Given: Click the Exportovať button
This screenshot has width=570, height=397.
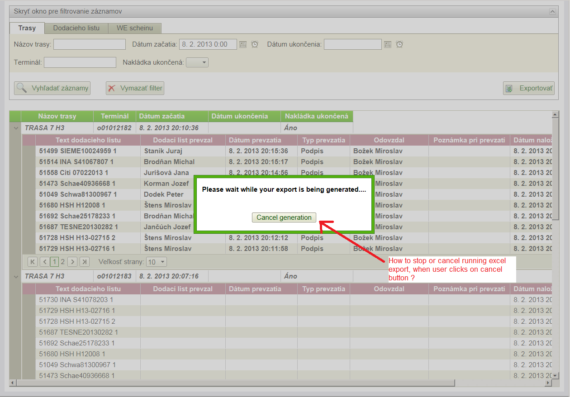Looking at the screenshot, I should (x=529, y=88).
